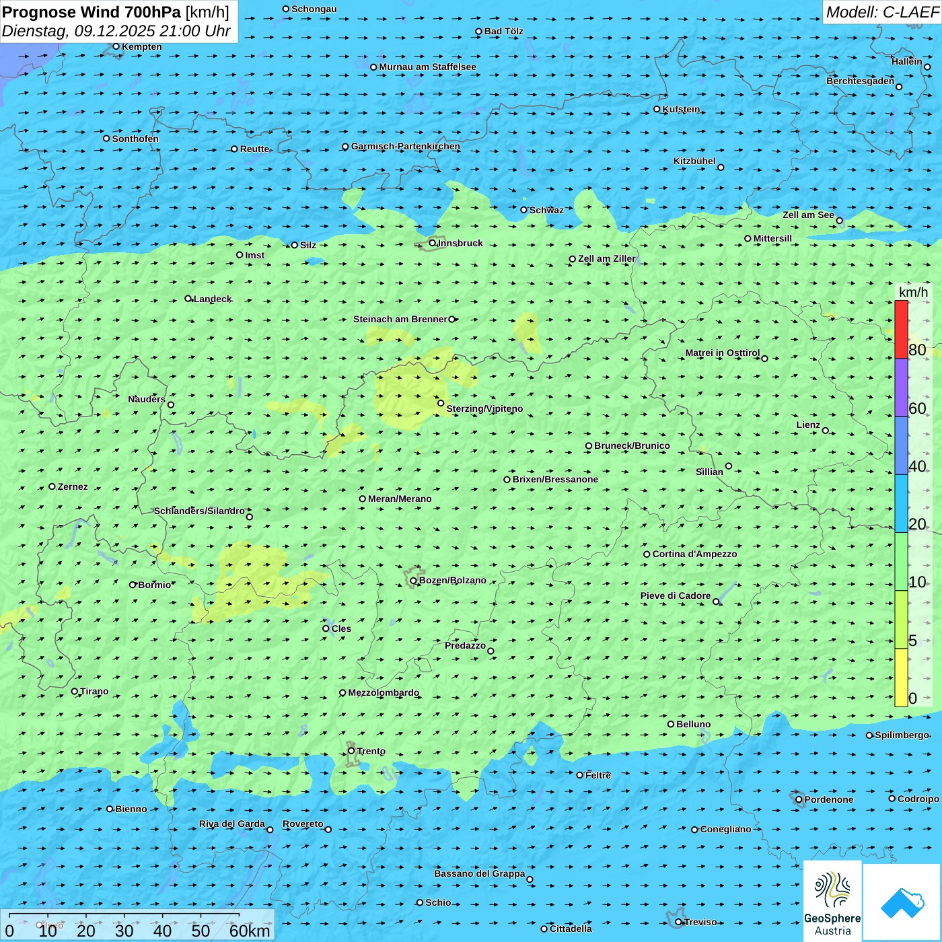
Task: Click the red 80 km/h legend swatch
Action: point(901,330)
